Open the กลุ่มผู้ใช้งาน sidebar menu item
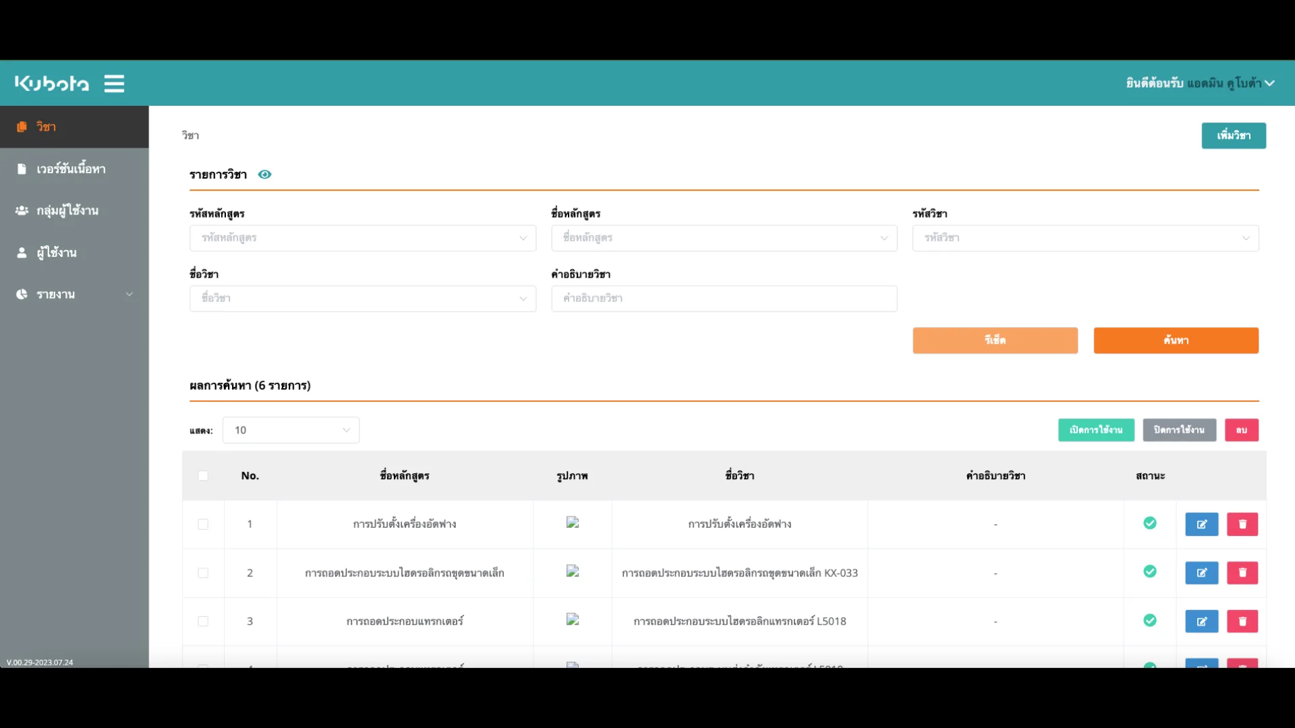 (x=67, y=211)
